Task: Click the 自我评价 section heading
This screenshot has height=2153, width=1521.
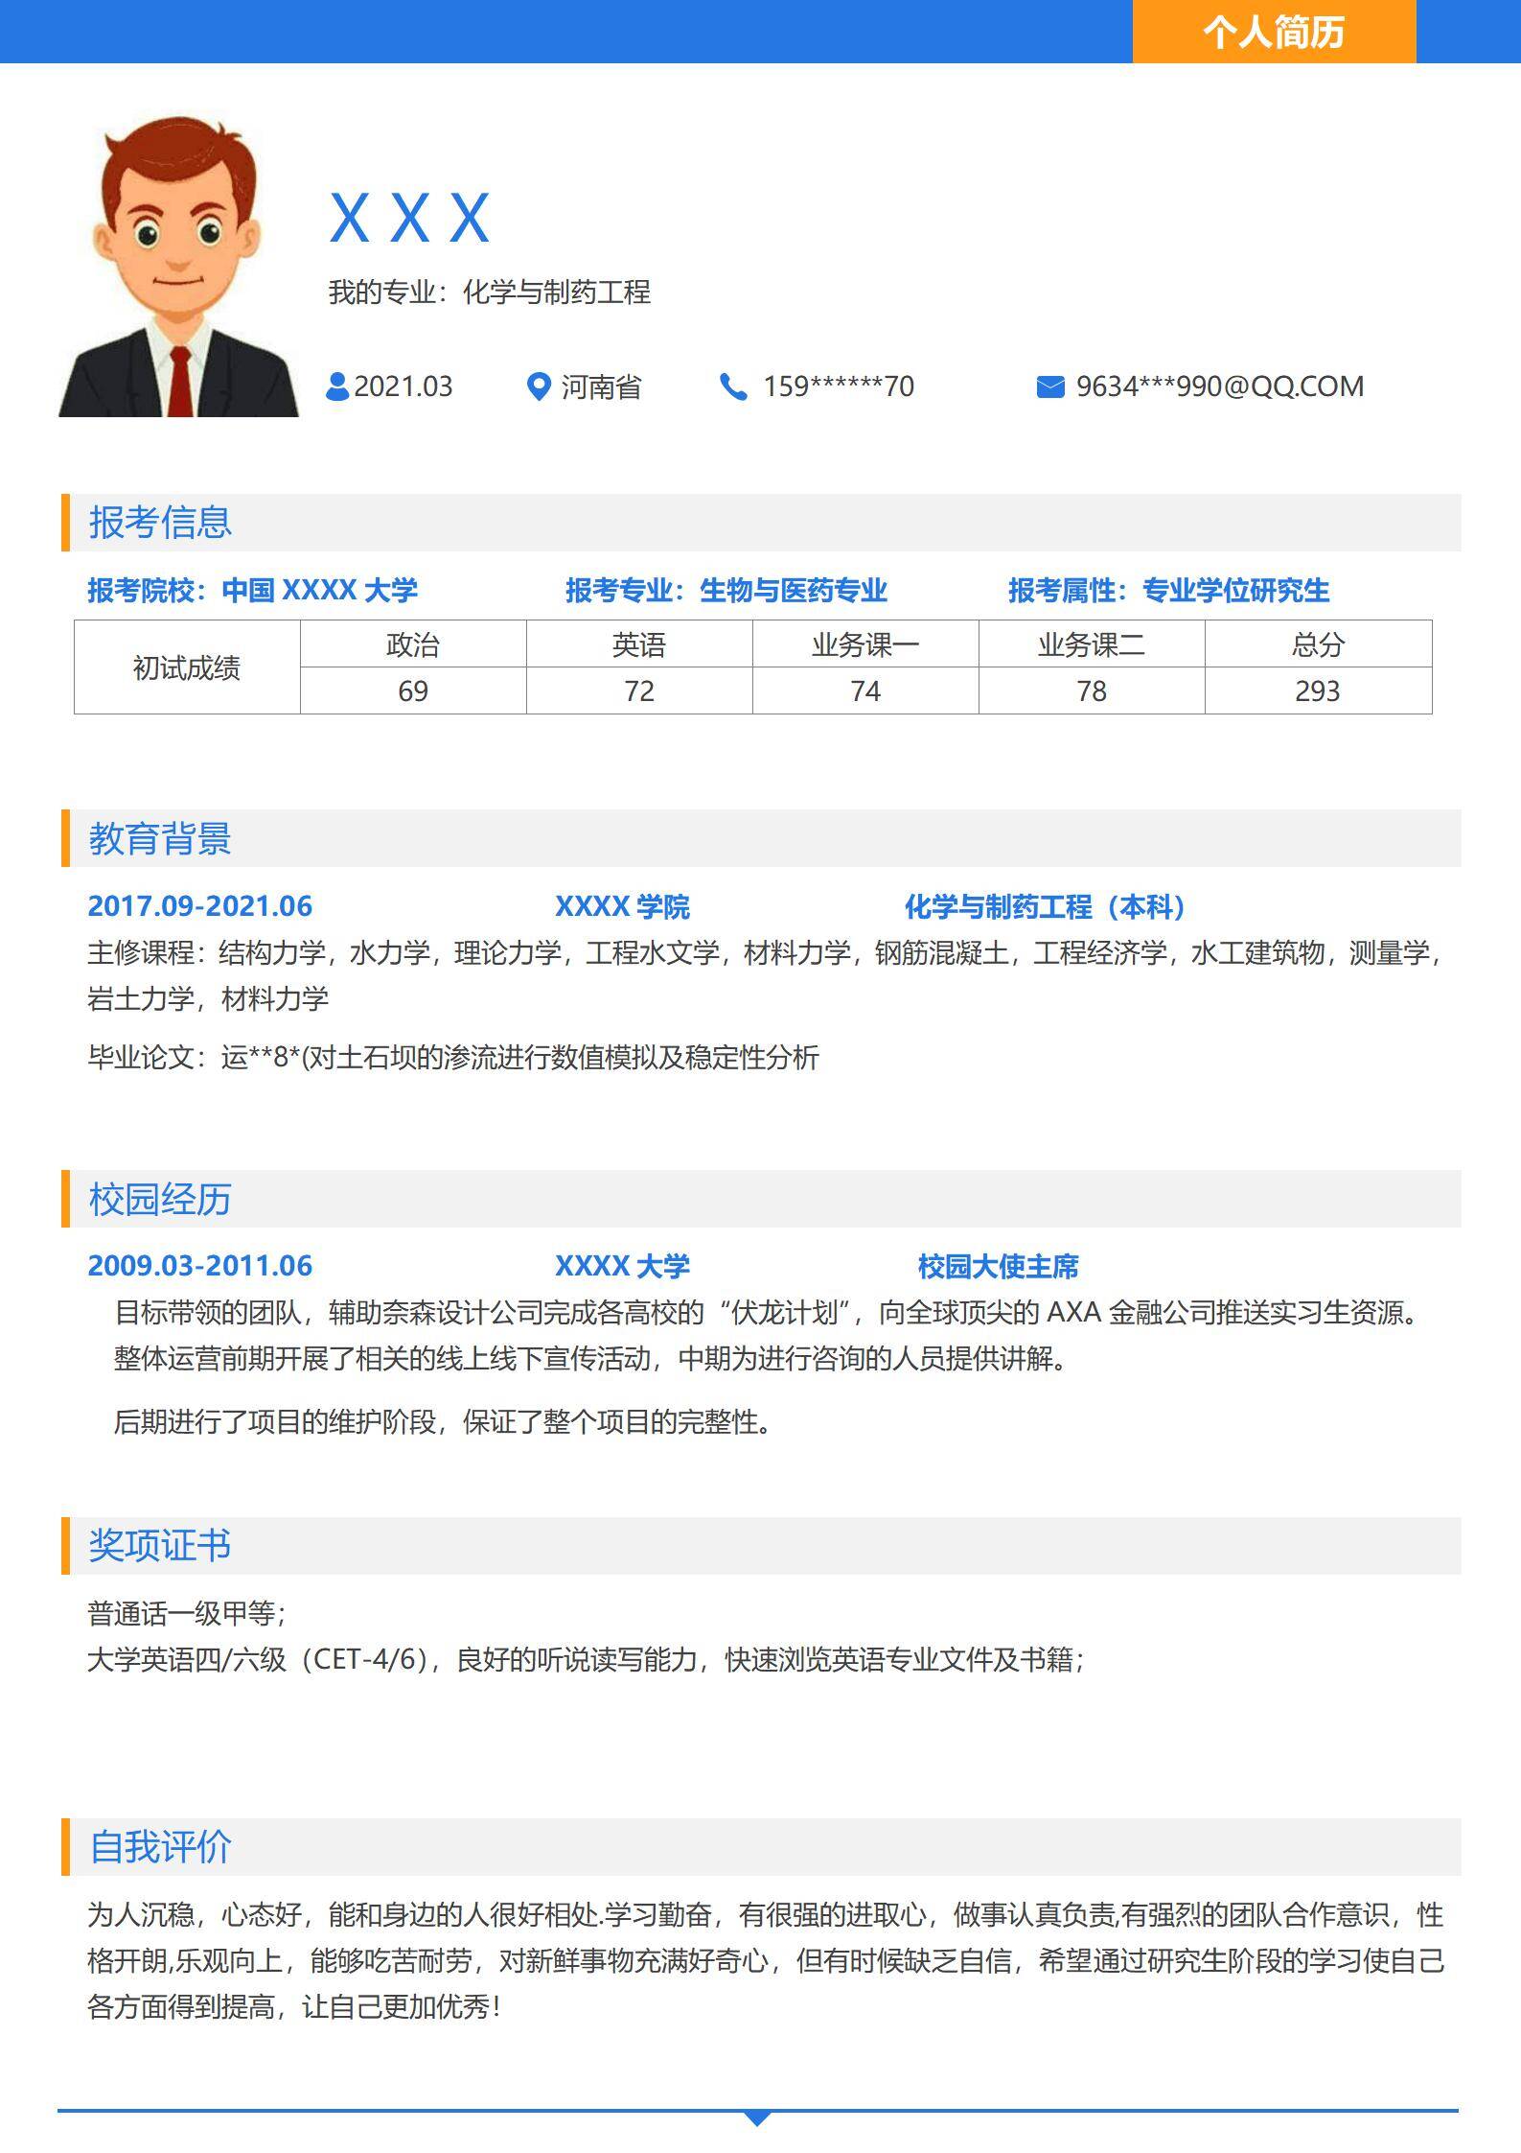Action: click(x=160, y=1846)
